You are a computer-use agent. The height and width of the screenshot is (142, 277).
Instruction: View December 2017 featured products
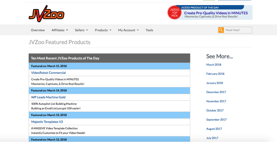click(x=216, y=92)
